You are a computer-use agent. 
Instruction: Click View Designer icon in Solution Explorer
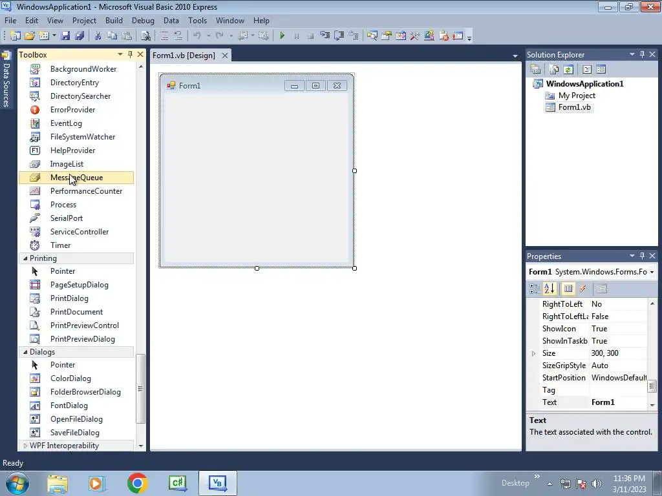[601, 70]
